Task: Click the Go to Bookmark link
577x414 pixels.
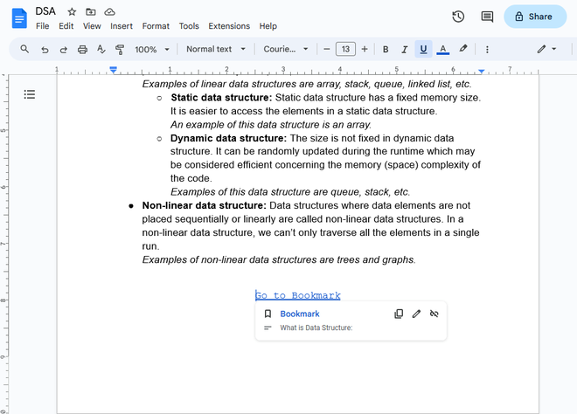Action: point(298,295)
